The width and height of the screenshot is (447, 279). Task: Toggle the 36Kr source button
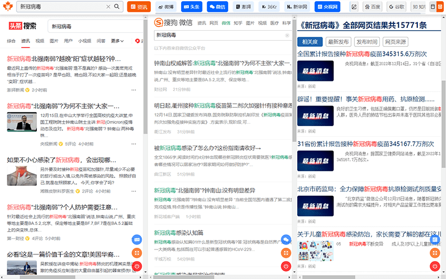[x=269, y=7]
